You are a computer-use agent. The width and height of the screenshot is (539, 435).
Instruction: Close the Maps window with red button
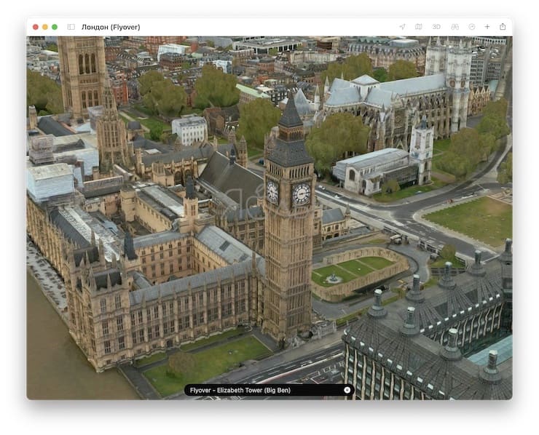[36, 27]
